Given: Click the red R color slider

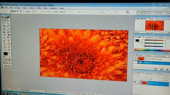Looking at the screenshot, I should (154, 40).
